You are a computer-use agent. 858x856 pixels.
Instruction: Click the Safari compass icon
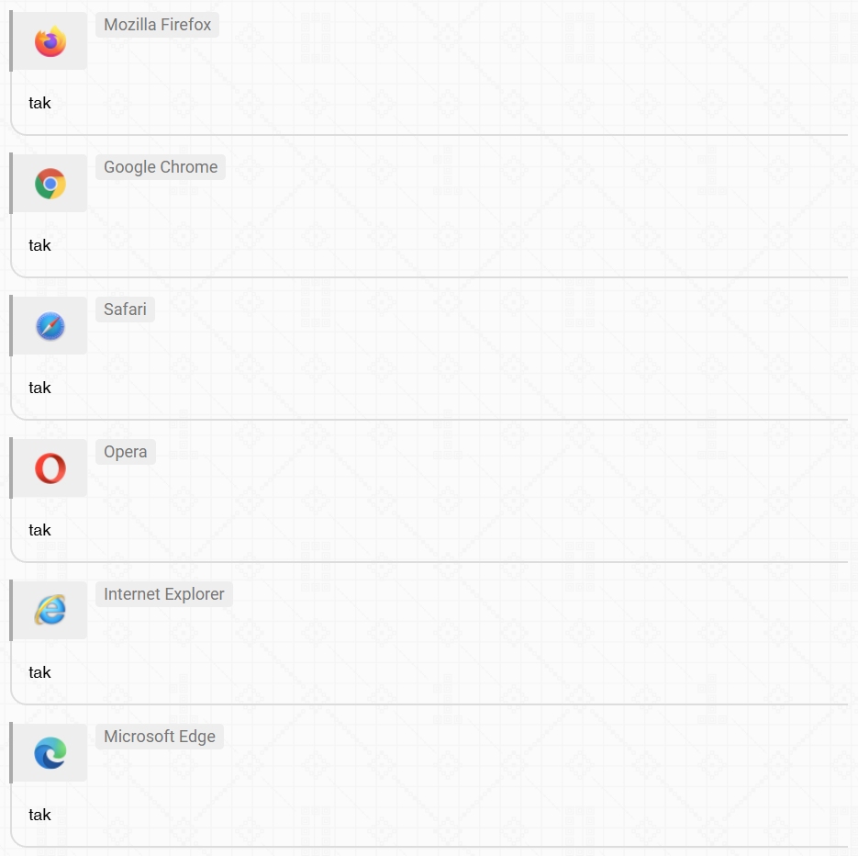(x=50, y=326)
